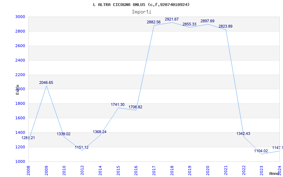This screenshot has height=177, width=283.
Task: Select the 2823.89 data value
Action: [x=225, y=26]
